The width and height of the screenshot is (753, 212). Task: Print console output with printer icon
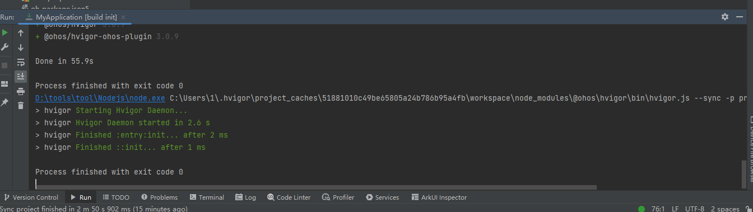point(21,91)
